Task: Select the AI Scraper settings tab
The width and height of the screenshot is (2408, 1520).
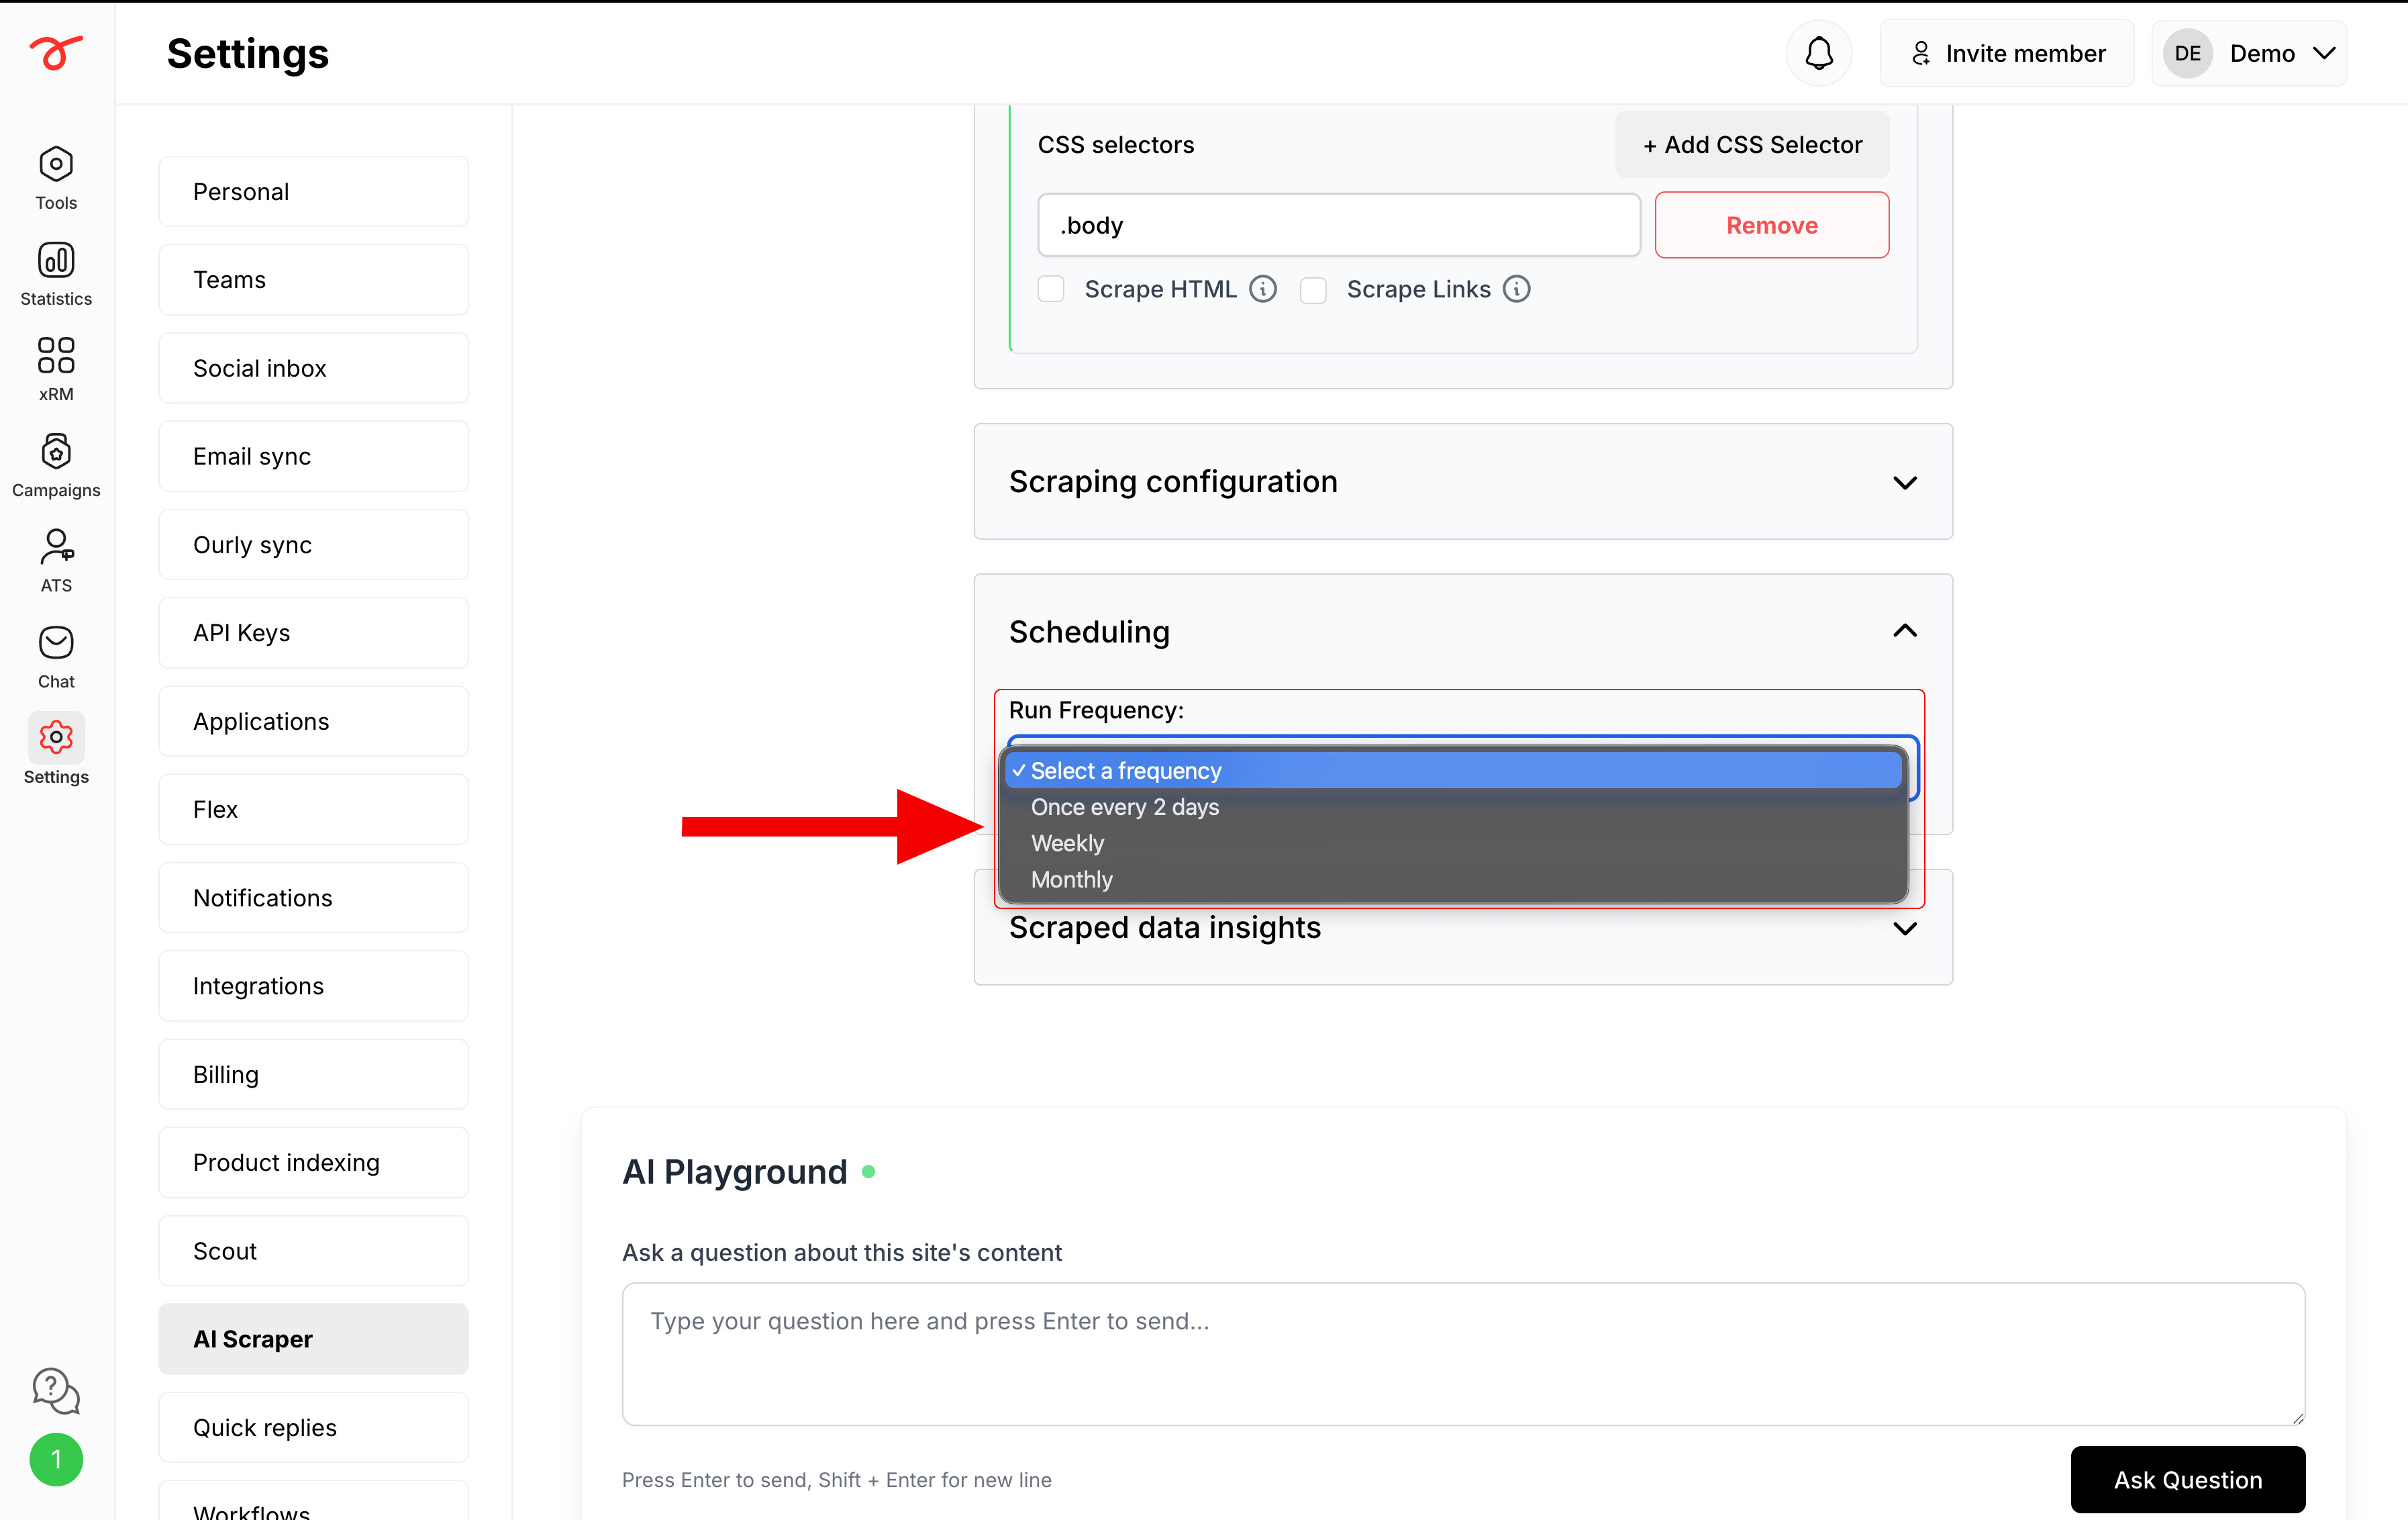Action: point(313,1339)
